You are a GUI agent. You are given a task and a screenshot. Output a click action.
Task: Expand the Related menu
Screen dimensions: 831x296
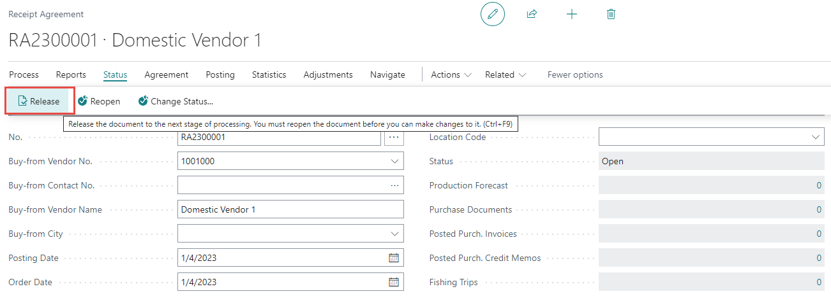505,74
